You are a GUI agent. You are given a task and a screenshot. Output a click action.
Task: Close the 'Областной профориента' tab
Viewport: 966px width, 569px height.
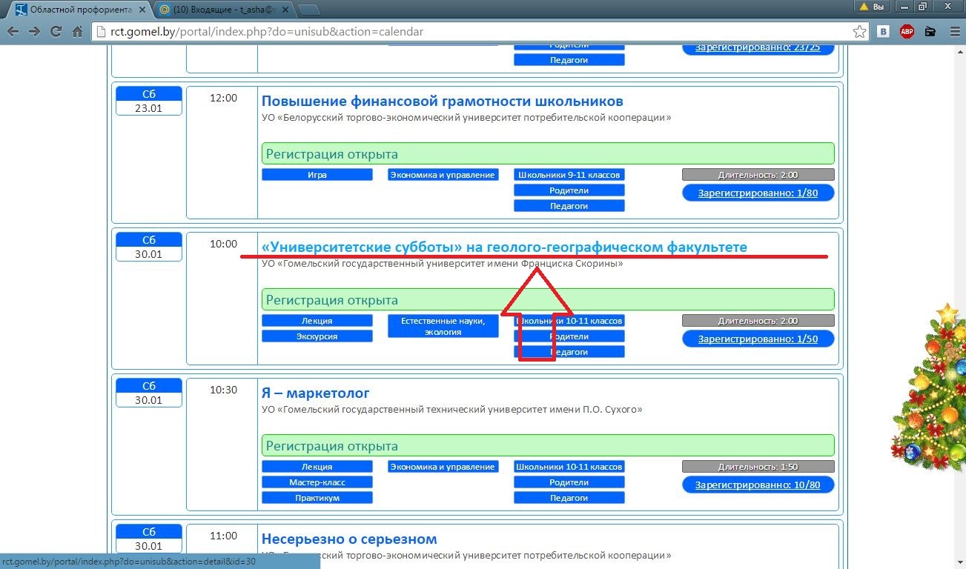tap(142, 10)
